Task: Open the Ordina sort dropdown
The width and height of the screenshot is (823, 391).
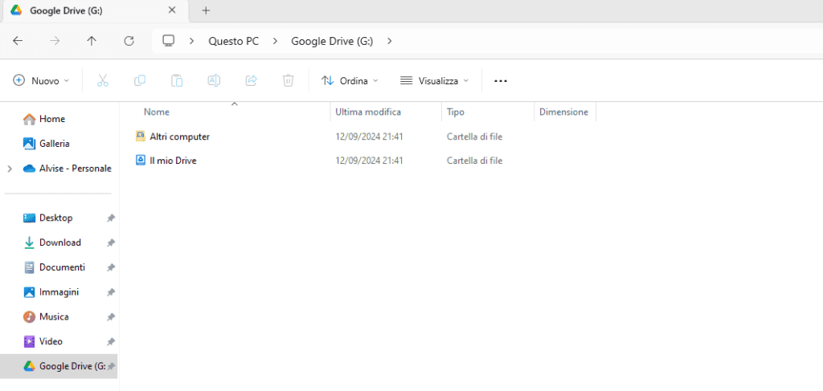Action: coord(350,81)
